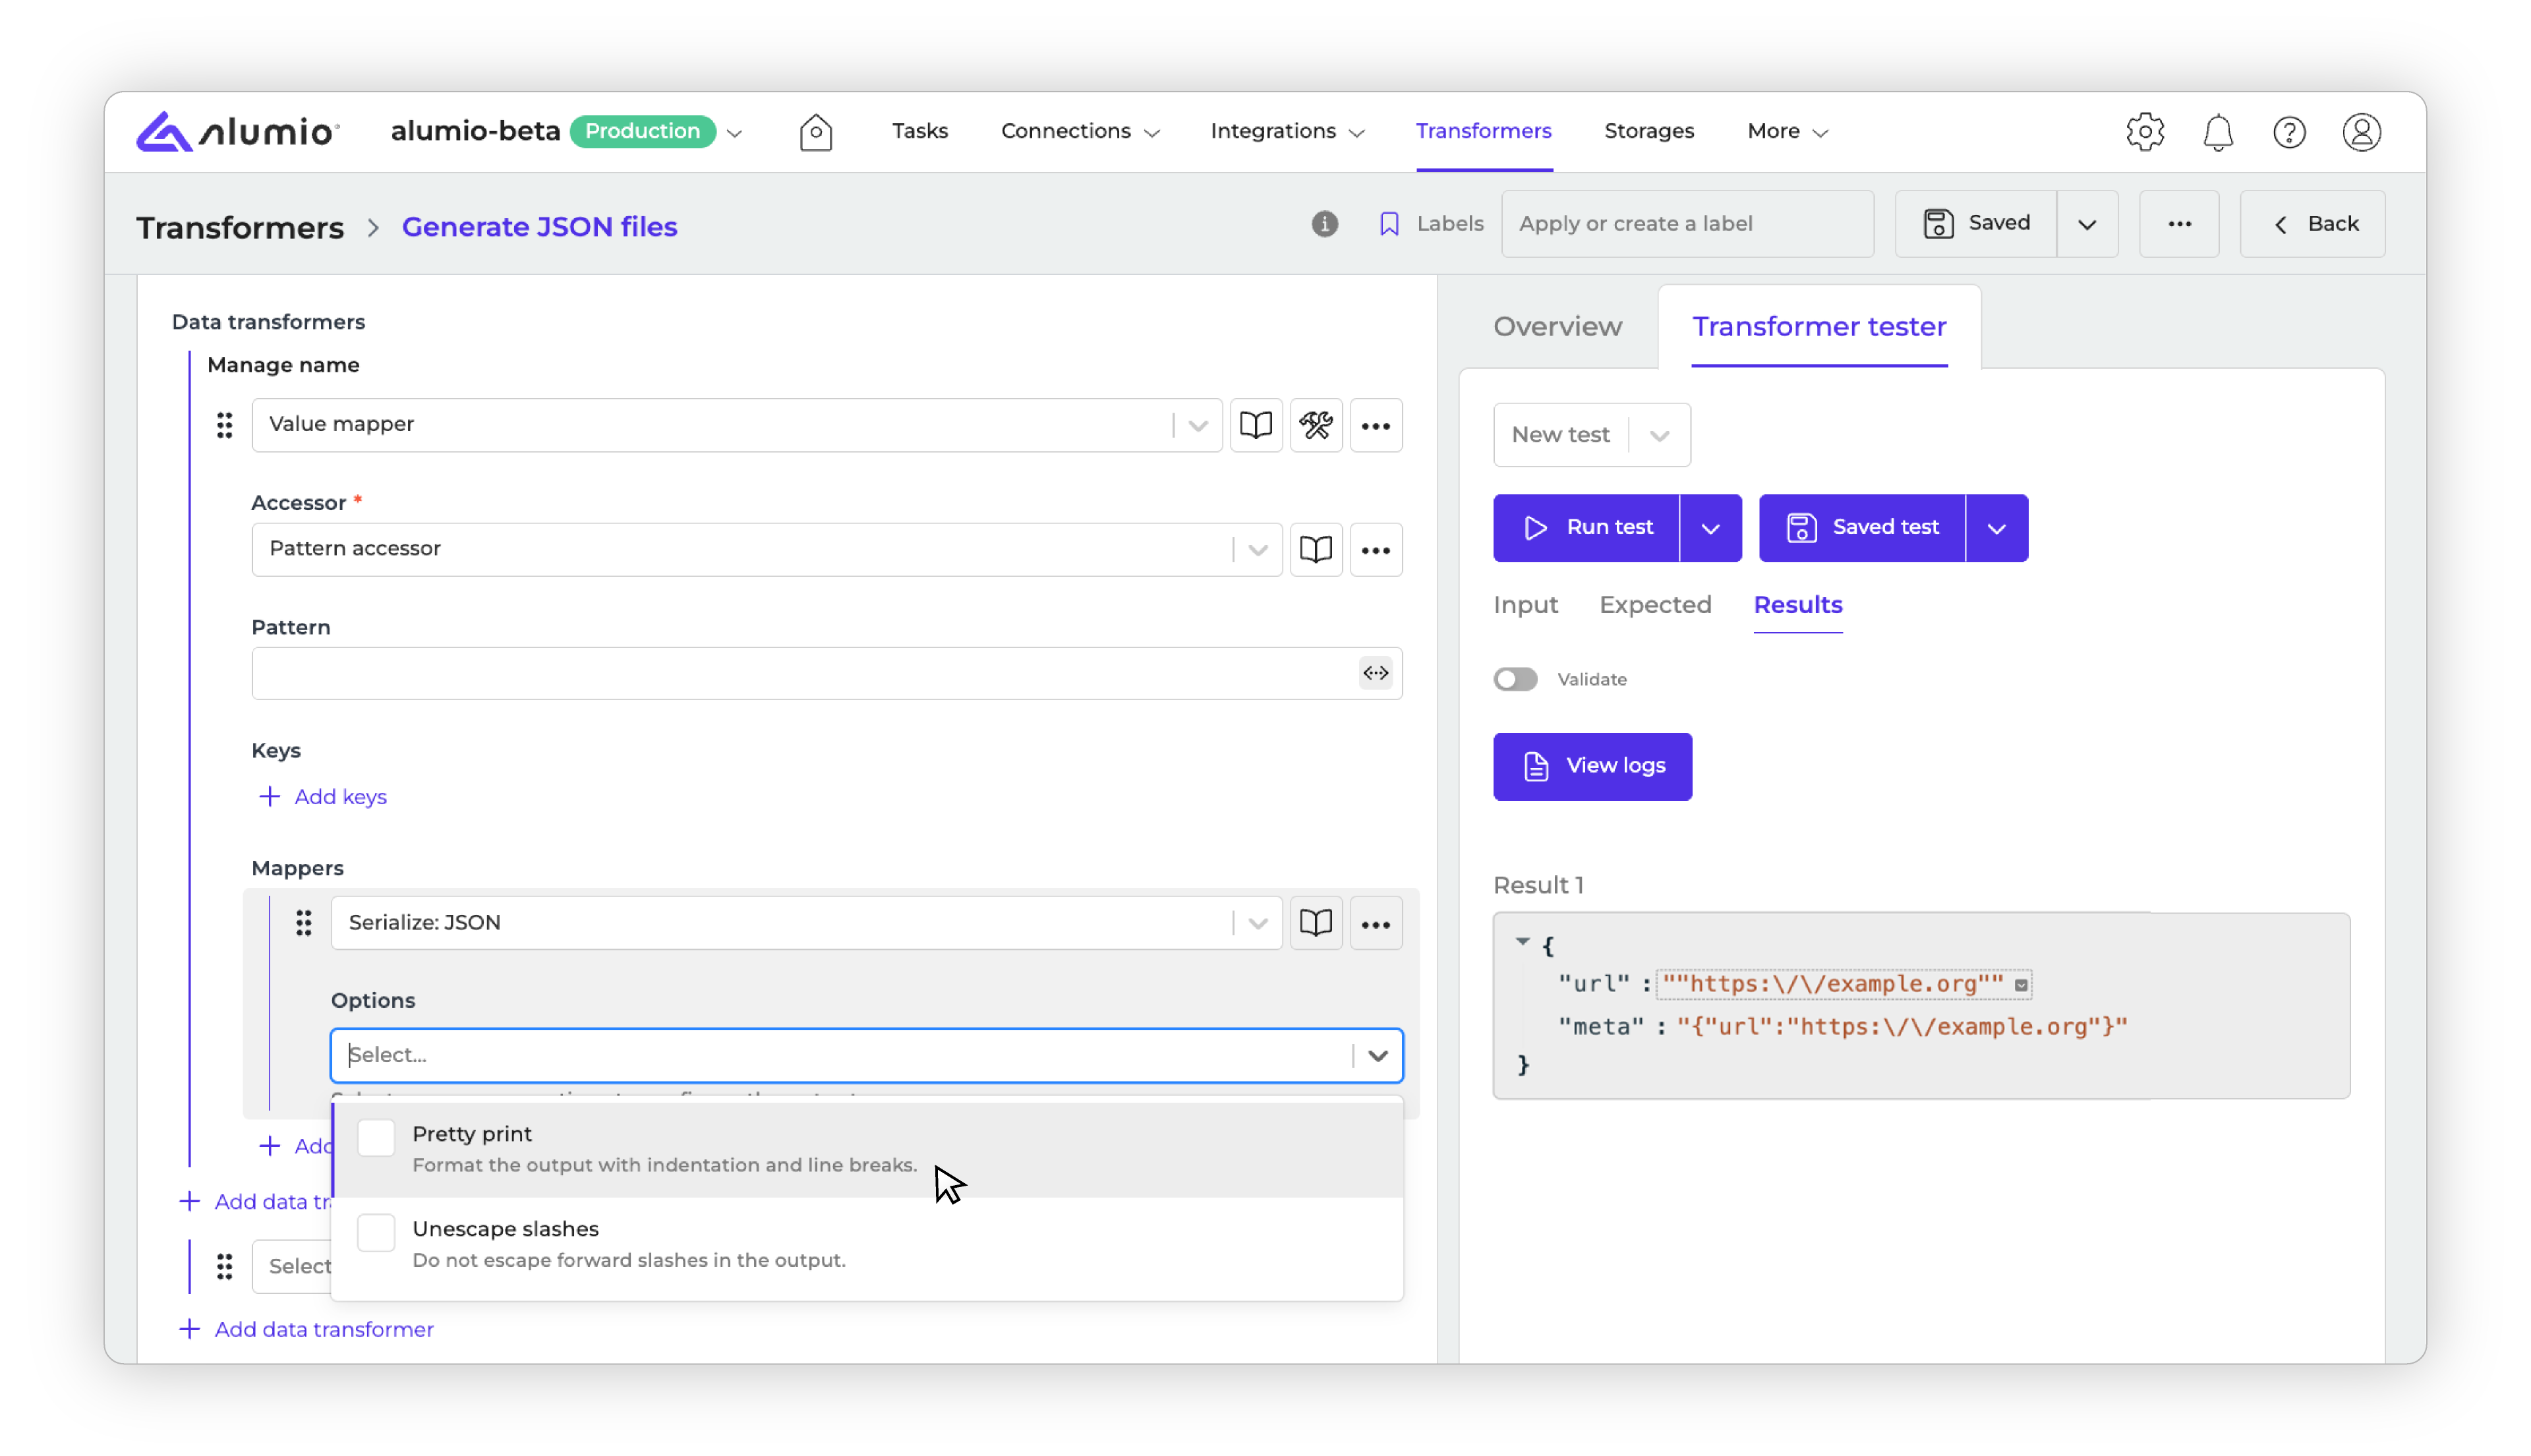2531x1456 pixels.
Task: Open the settings gear icon
Action: pos(2144,132)
